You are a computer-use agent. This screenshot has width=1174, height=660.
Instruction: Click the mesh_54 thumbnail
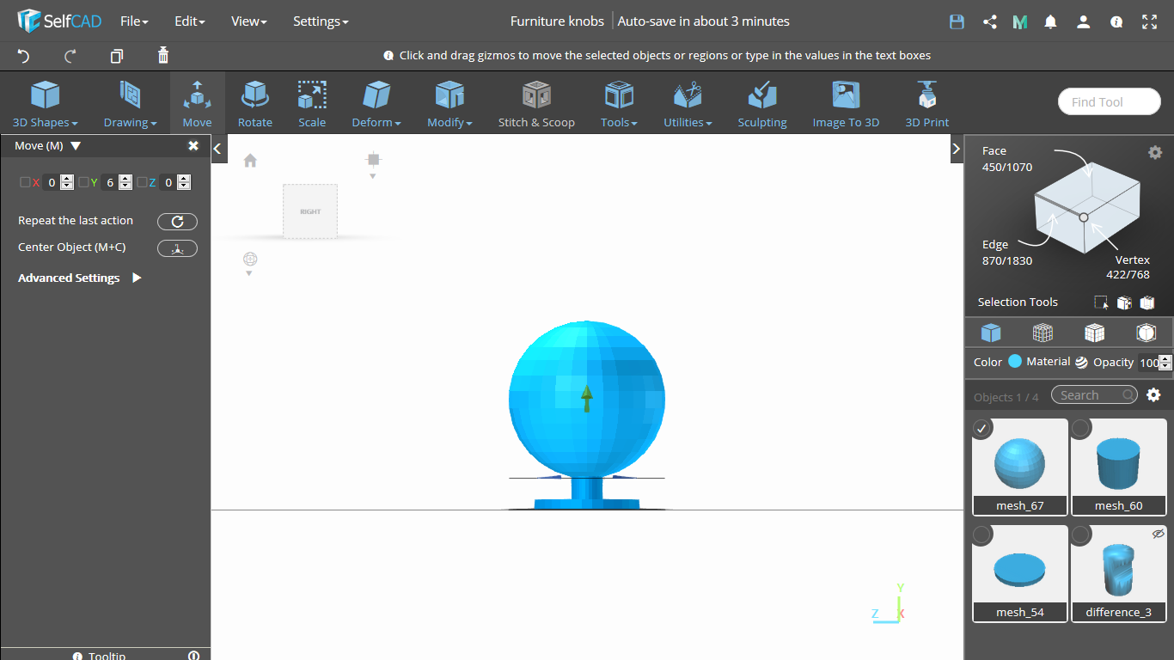(x=1020, y=570)
